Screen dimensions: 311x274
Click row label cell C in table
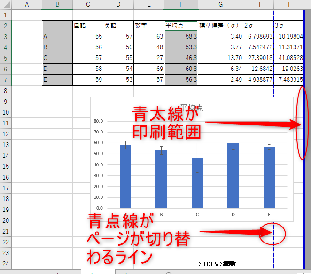tap(57, 58)
